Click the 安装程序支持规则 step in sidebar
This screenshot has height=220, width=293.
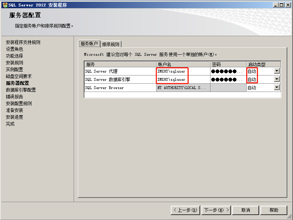(23, 42)
